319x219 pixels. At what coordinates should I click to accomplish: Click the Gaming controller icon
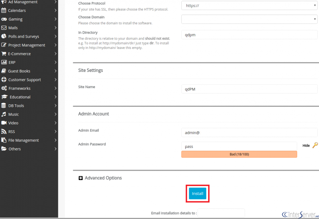point(4,19)
